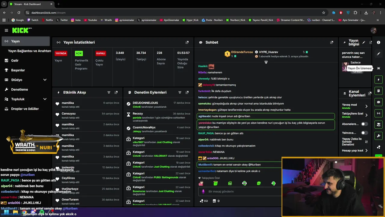Click the purple microphone icon in chat box

[x=203, y=191]
